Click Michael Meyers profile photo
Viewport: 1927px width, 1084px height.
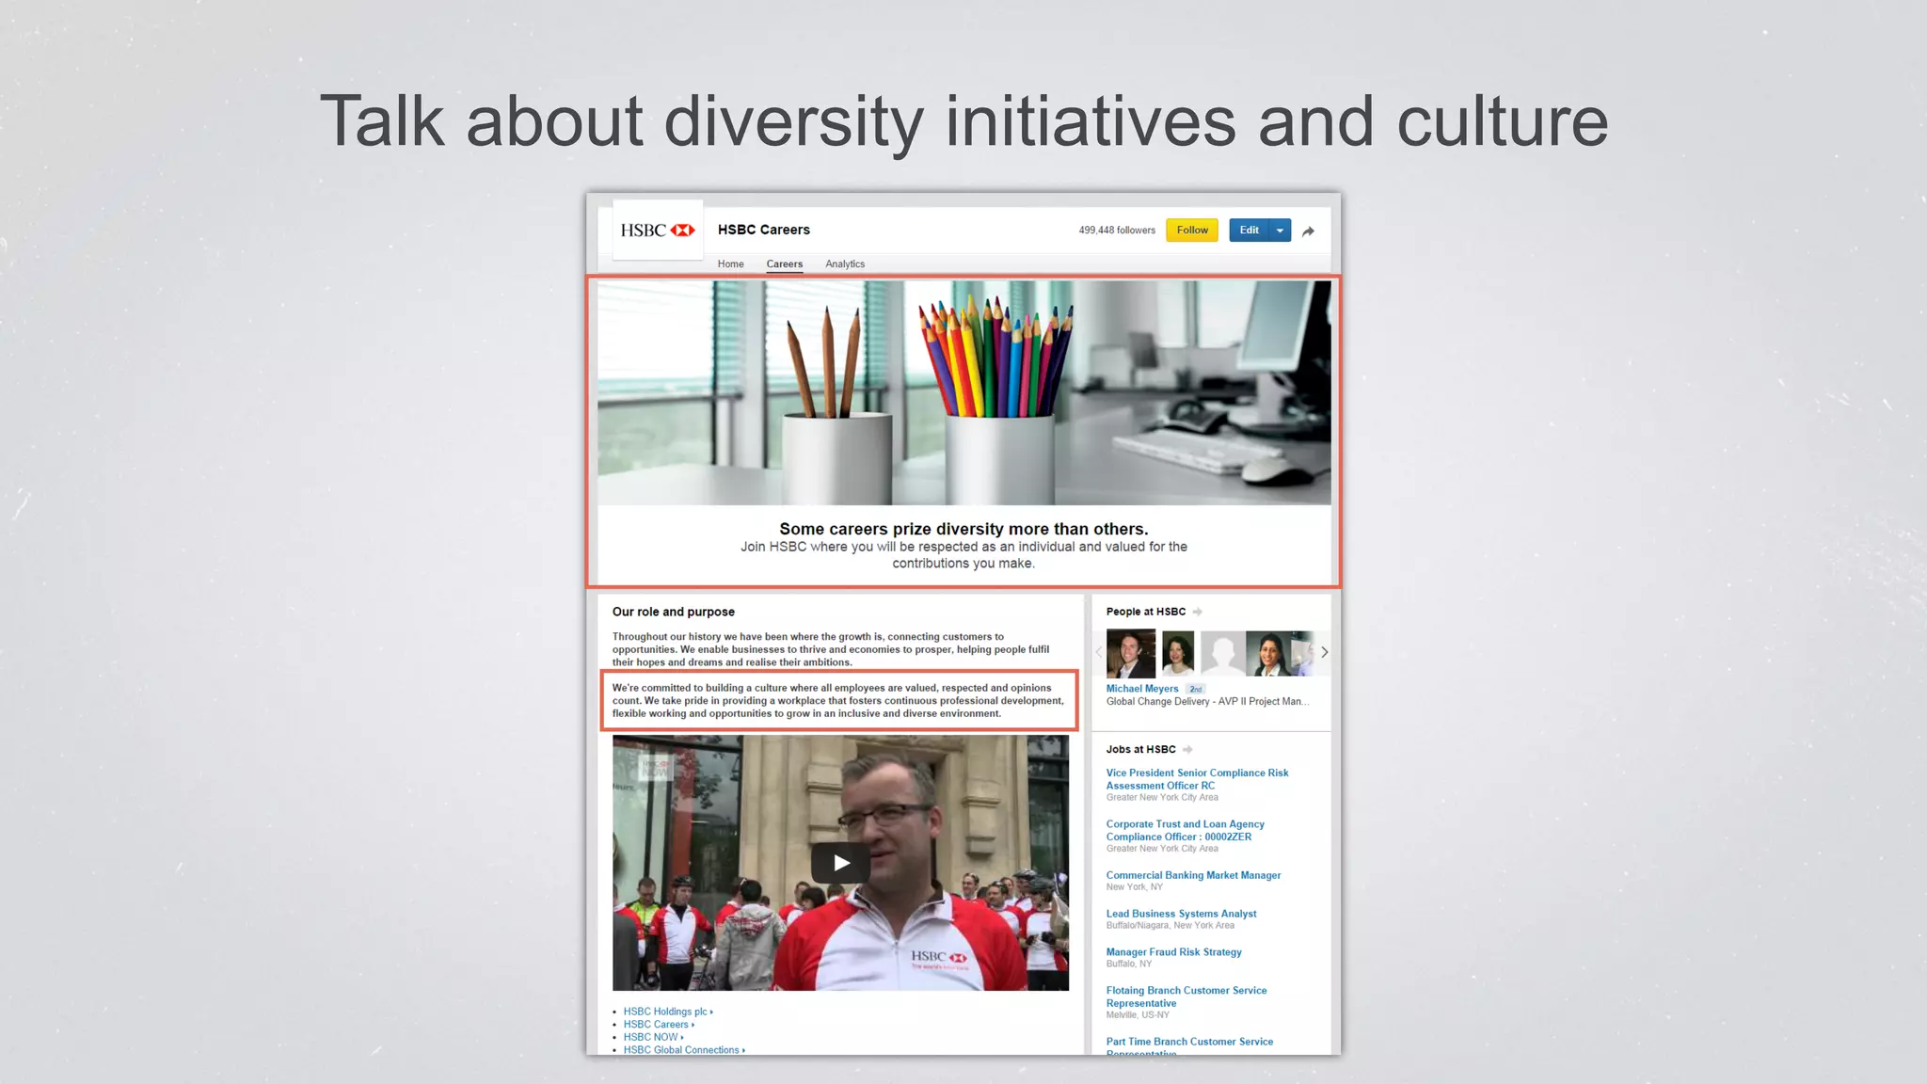point(1131,653)
